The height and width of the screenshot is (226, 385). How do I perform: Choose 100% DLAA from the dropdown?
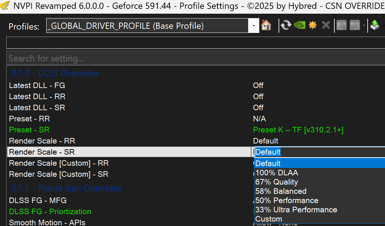320,173
